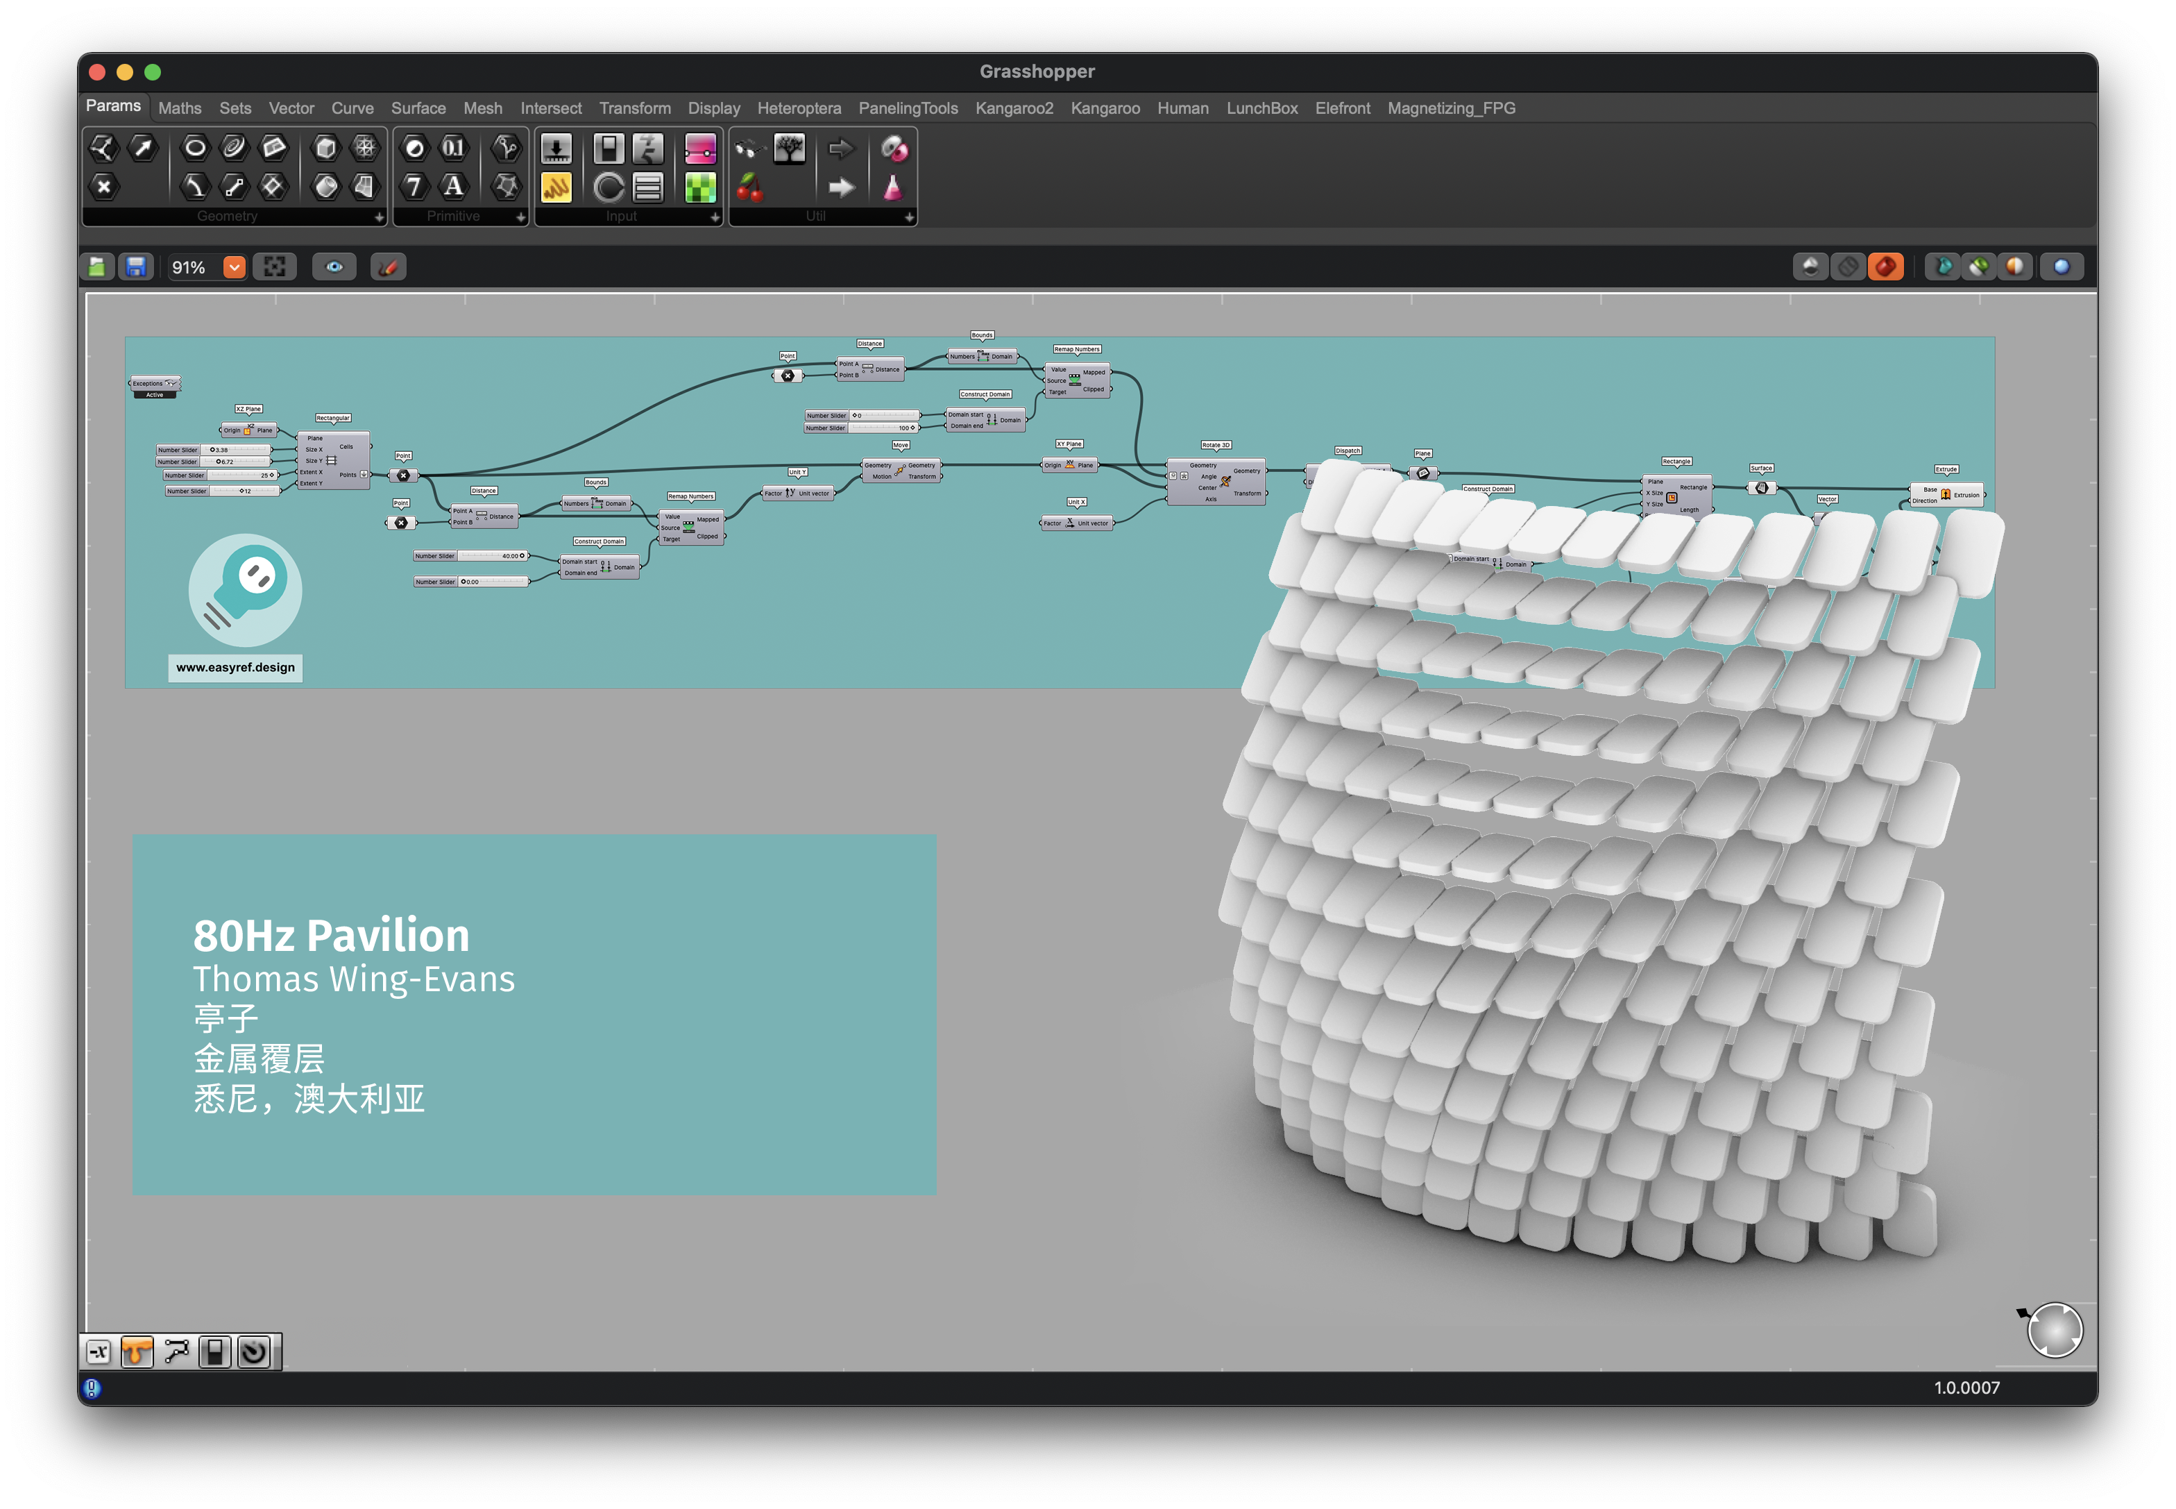
Task: Pick the Gradient component icon
Action: [x=700, y=149]
